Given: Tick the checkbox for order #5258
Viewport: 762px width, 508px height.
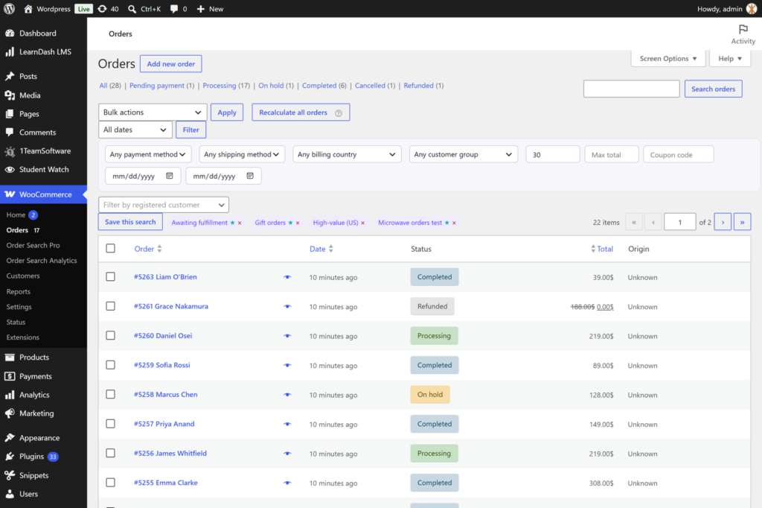Looking at the screenshot, I should (111, 394).
